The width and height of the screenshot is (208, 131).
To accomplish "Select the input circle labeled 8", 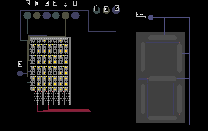I will pos(106,10).
